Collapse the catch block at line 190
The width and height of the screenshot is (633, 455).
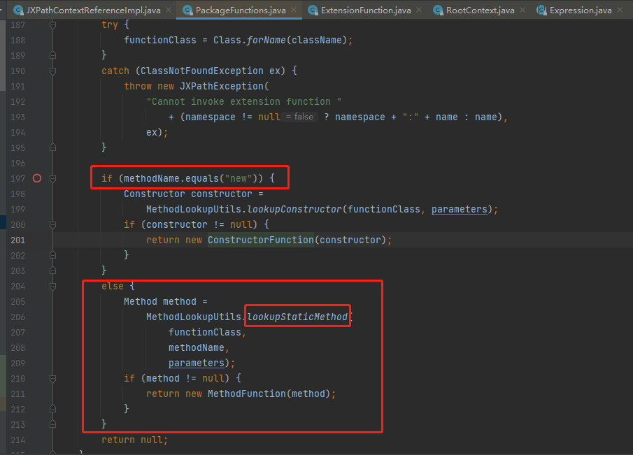pyautogui.click(x=52, y=71)
